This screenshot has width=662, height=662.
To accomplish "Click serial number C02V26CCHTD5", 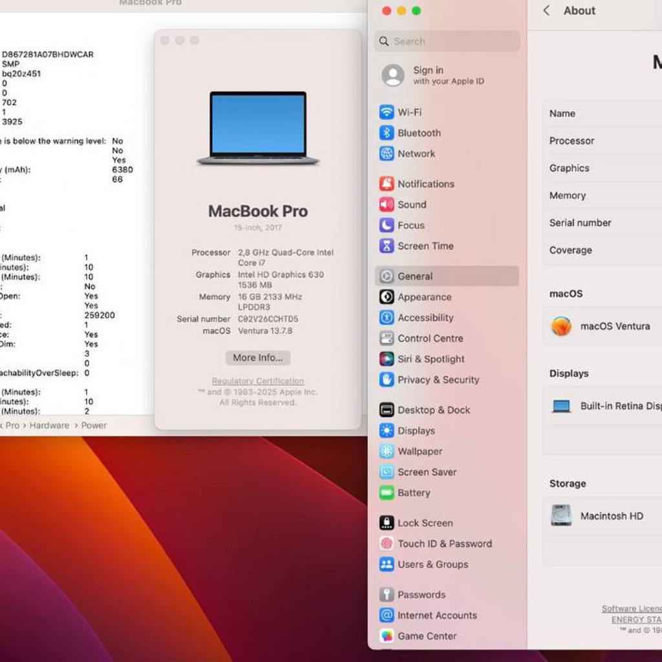I will (268, 319).
